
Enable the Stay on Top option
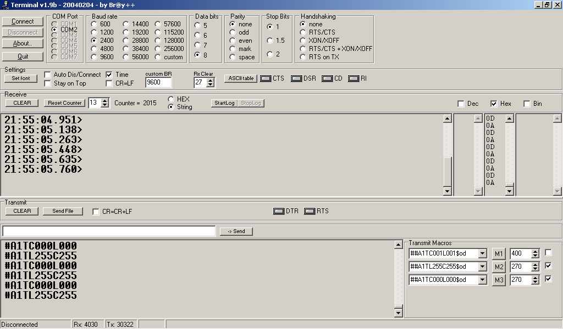pyautogui.click(x=48, y=83)
